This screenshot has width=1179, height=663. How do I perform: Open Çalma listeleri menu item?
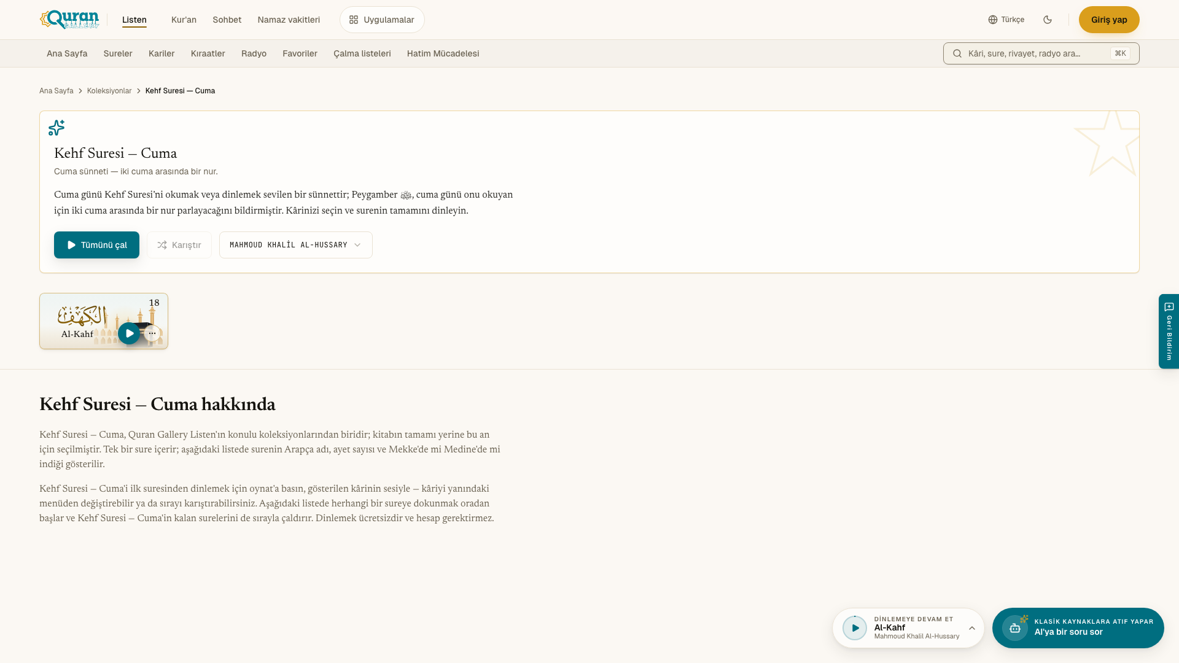click(x=362, y=53)
